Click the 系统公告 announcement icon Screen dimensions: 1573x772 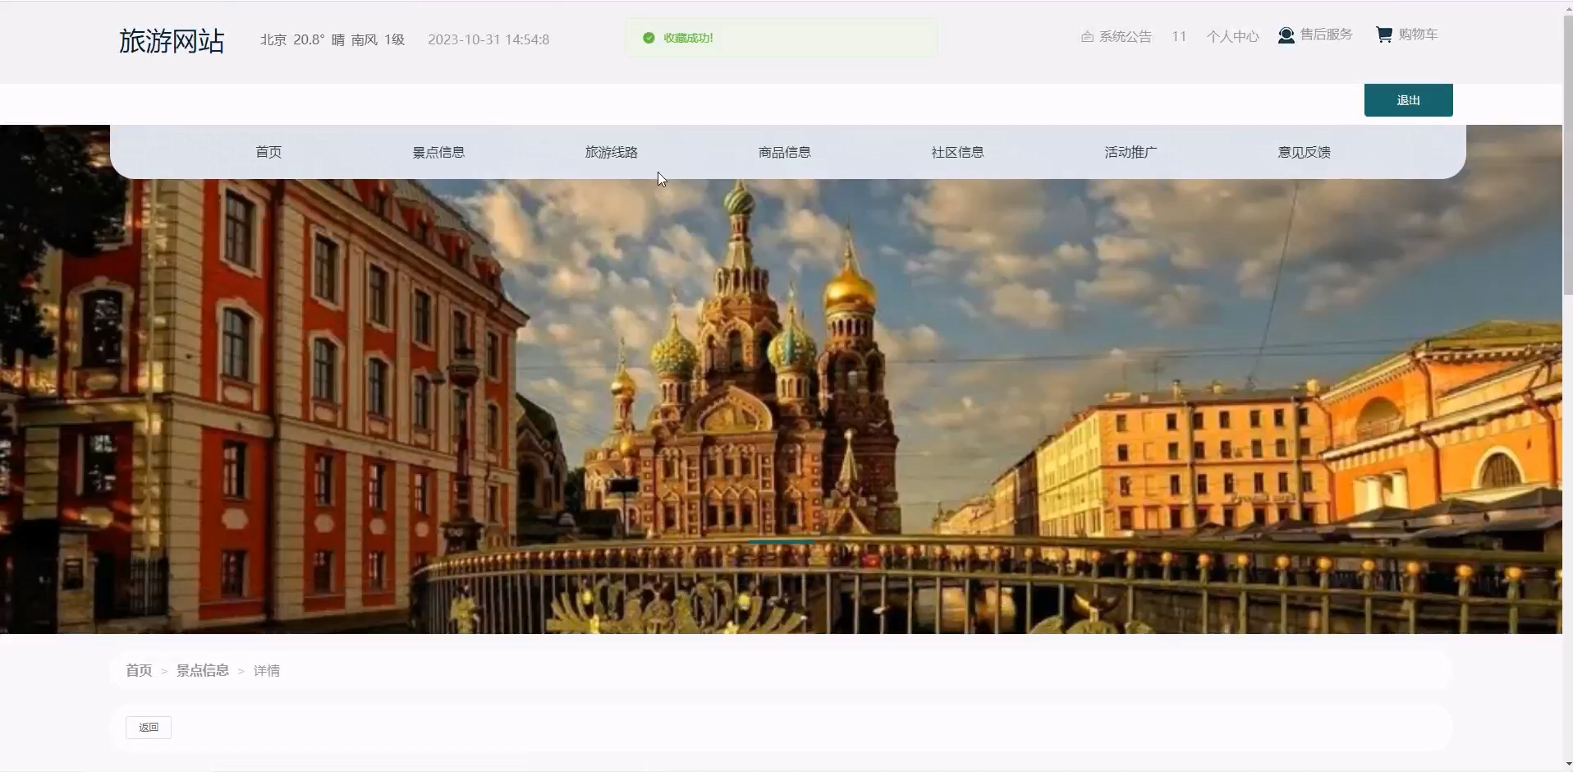[x=1087, y=37]
